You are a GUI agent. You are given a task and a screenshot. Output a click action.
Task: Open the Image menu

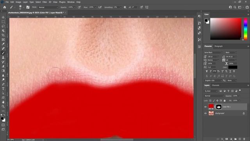[18, 2]
